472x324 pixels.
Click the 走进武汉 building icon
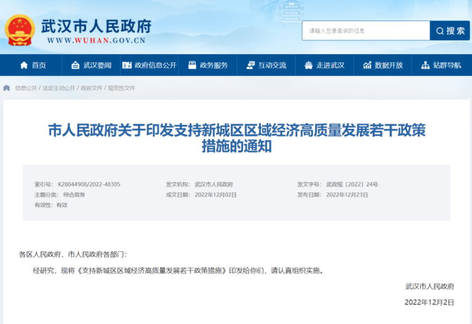(309, 65)
